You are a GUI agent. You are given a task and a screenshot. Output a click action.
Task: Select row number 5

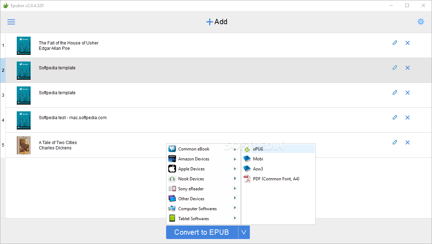[3, 145]
